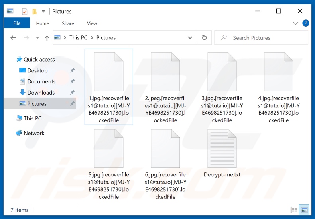The height and width of the screenshot is (219, 315).
Task: Select Downloads in Quick access
Action: click(x=41, y=93)
